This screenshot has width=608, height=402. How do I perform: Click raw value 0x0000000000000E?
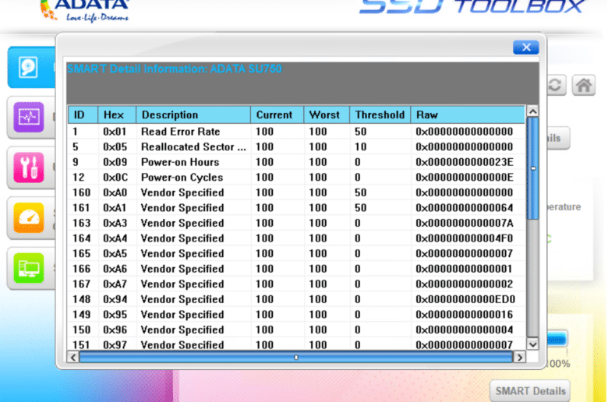tap(464, 177)
